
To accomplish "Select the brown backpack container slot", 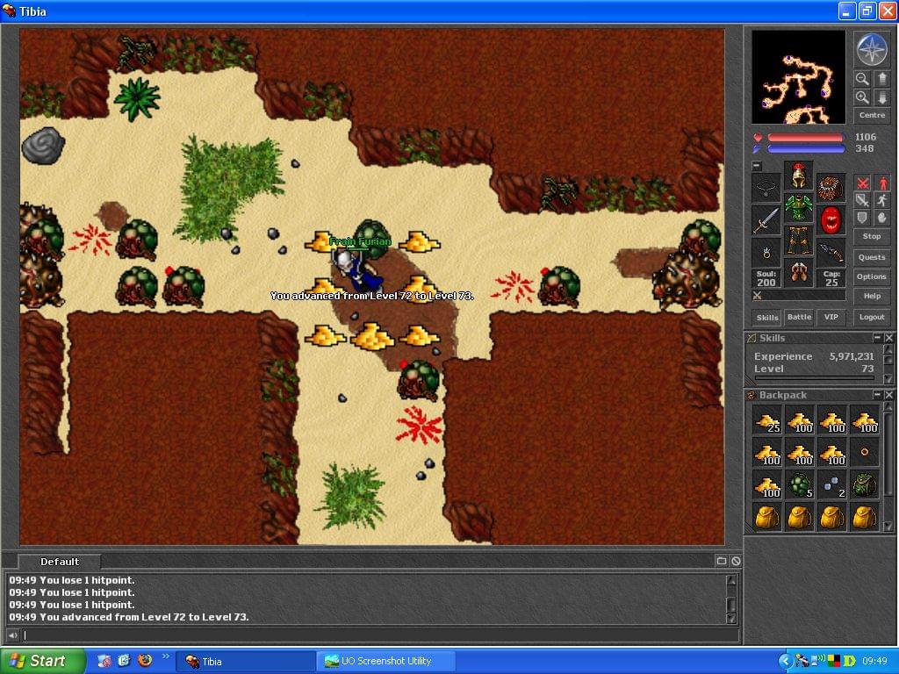I will pos(831,188).
